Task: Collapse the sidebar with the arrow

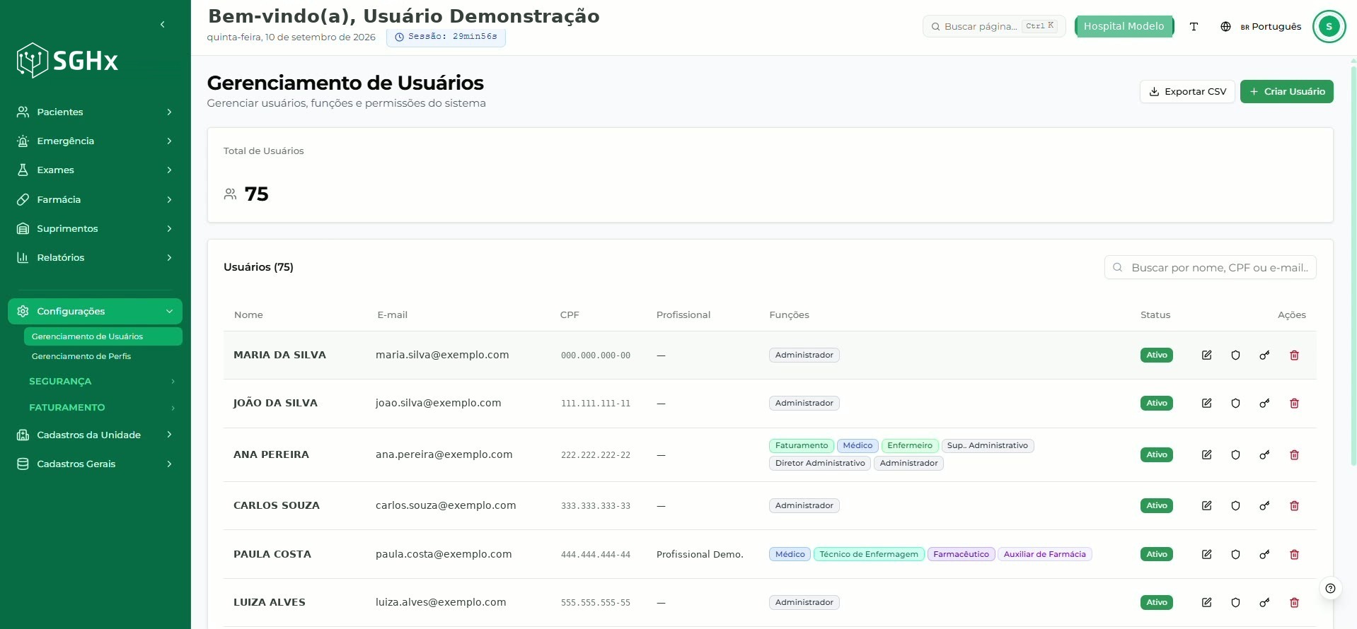Action: 163,24
